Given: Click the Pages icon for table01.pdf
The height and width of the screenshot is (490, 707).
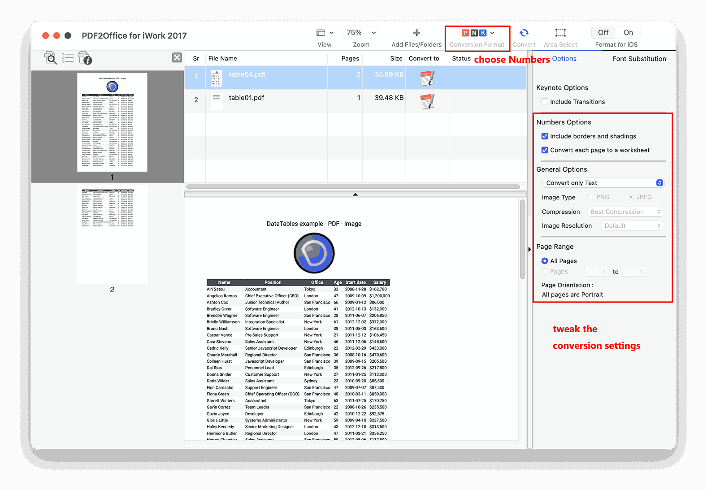Looking at the screenshot, I should pos(427,101).
